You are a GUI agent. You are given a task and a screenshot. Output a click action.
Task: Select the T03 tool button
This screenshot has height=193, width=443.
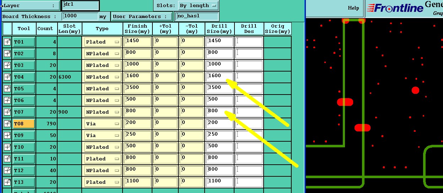(24, 65)
